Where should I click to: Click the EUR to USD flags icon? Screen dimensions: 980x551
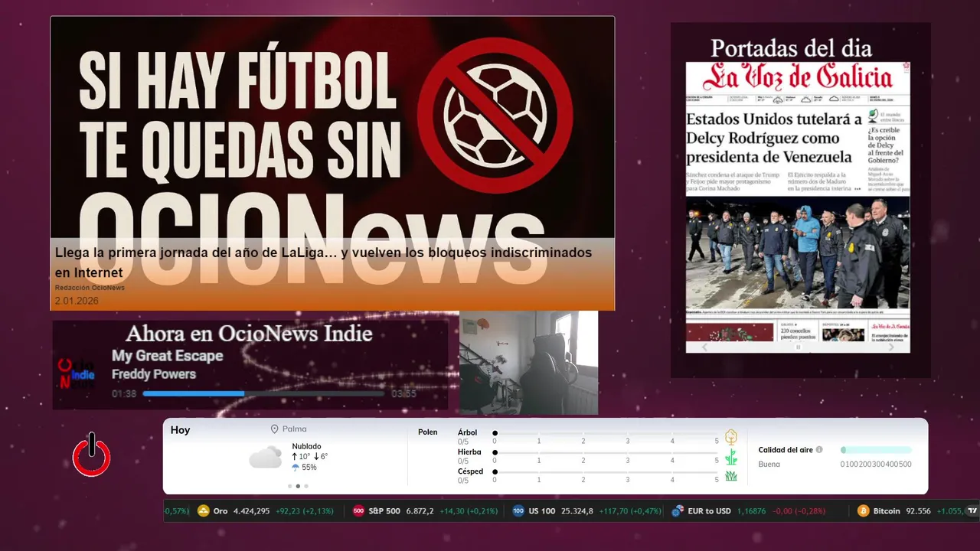pyautogui.click(x=678, y=511)
